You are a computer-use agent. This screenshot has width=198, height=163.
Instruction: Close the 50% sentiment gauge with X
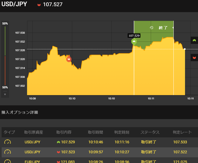5,94
